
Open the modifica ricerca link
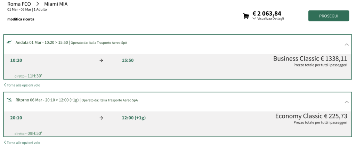pyautogui.click(x=21, y=19)
